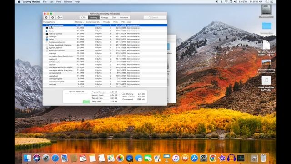This screenshot has width=291, height=164.
Task: Open the Edit menu
Action: (x=51, y=2)
